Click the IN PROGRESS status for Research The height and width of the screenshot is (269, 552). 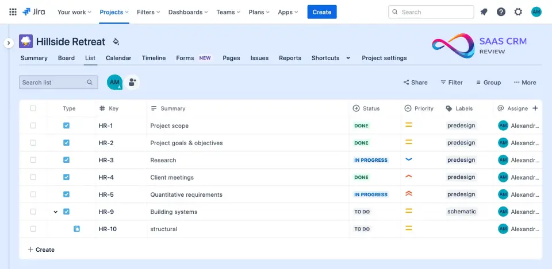[371, 160]
